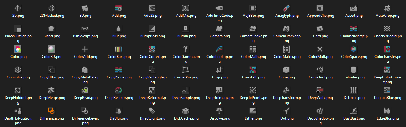This screenshot has height=127, width=406.
Task: Click the DeepRecolor.png icon
Action: coord(118,90)
